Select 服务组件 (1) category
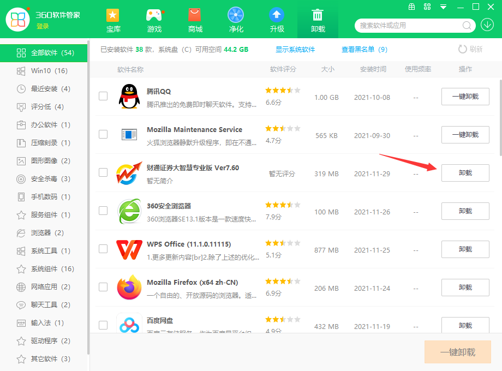Screen dimensions: 502x371 point(44,215)
